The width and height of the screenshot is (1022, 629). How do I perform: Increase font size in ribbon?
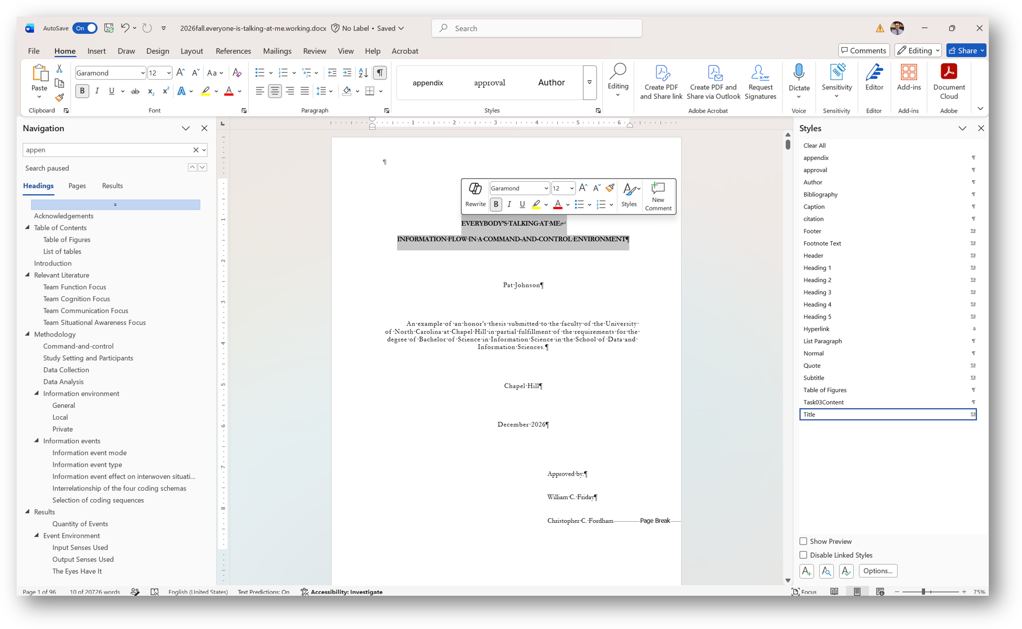click(181, 73)
